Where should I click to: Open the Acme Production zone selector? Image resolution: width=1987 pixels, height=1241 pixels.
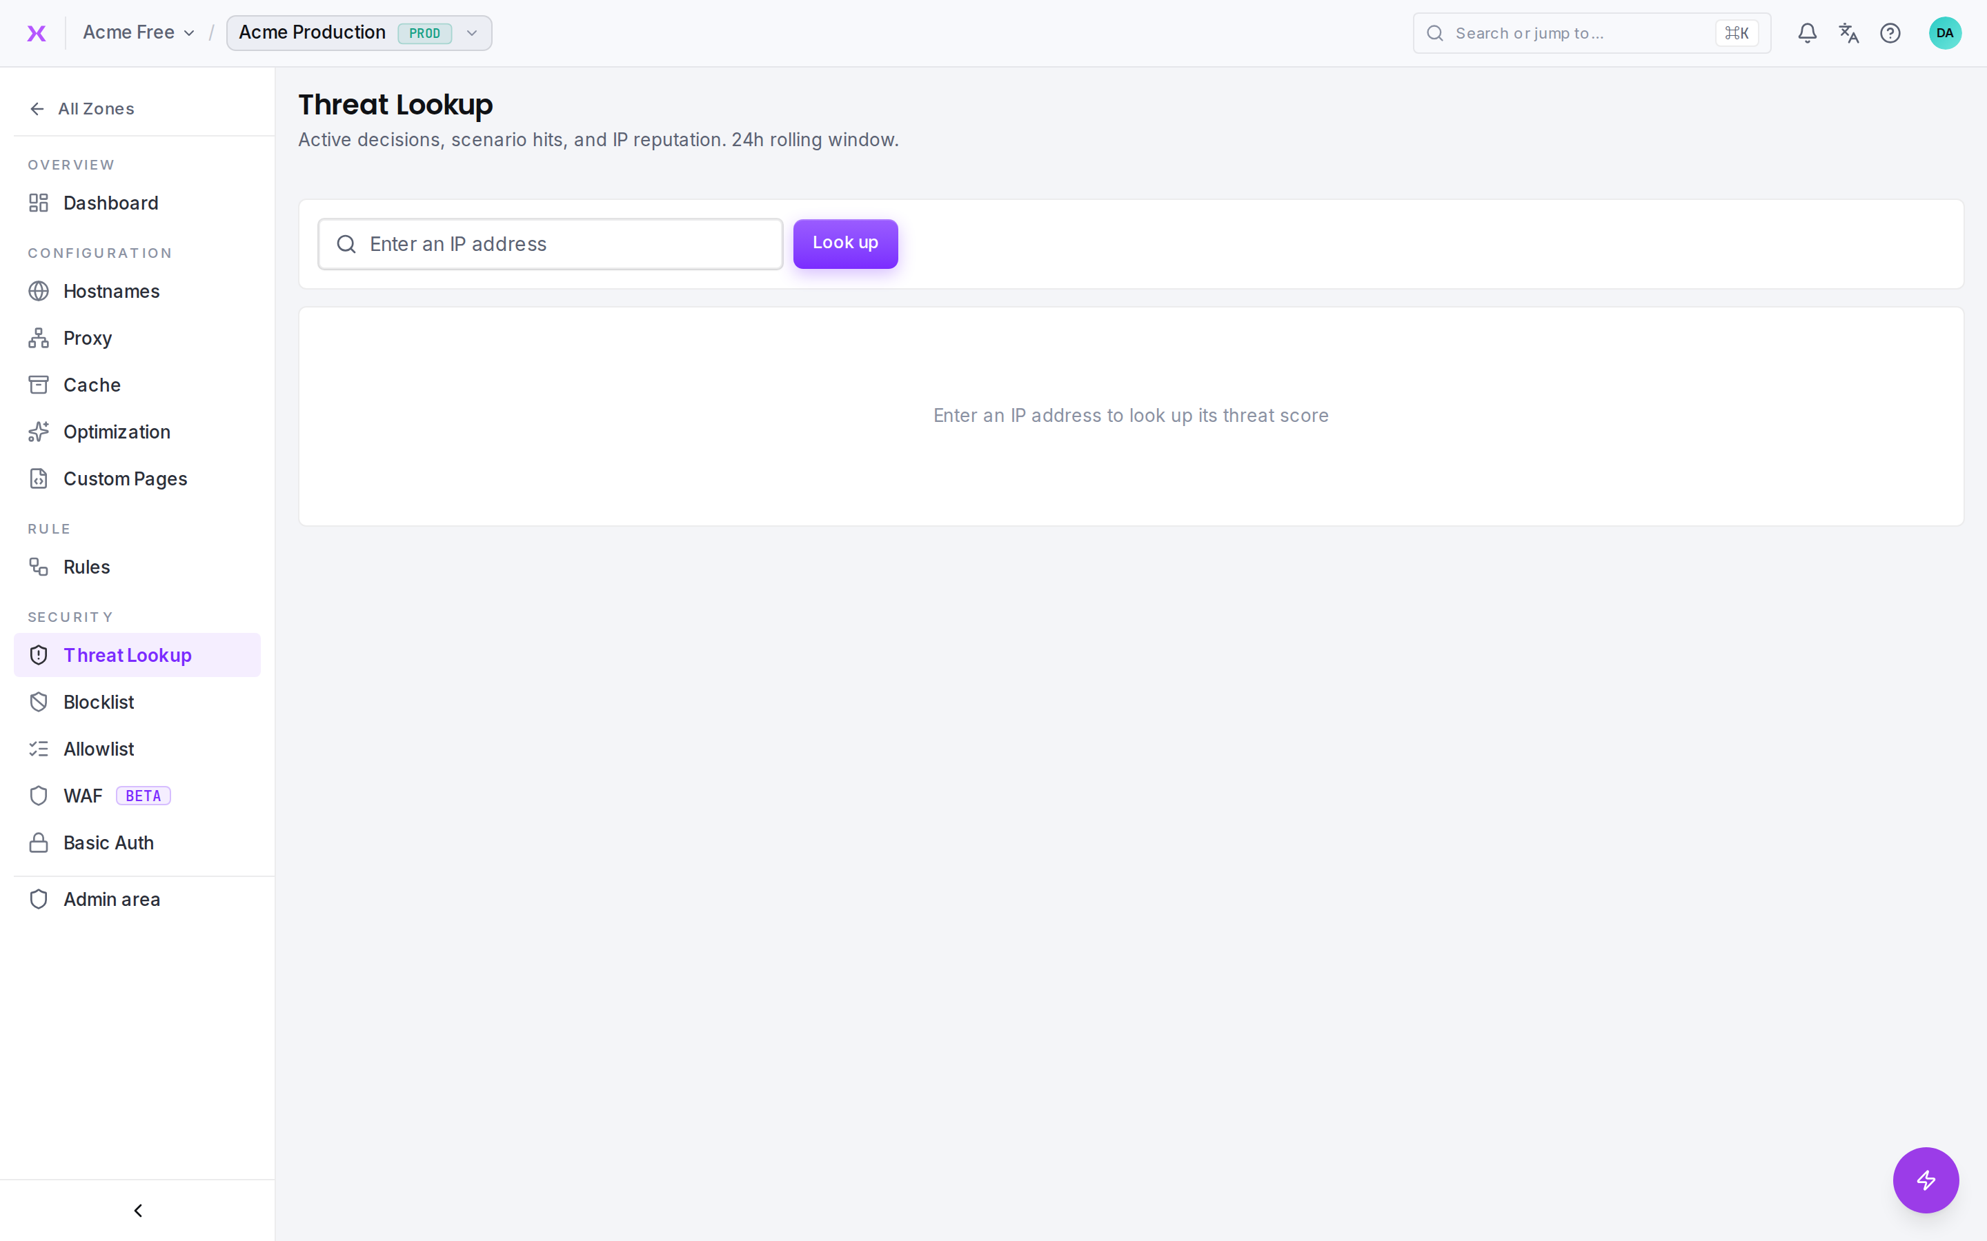359,33
